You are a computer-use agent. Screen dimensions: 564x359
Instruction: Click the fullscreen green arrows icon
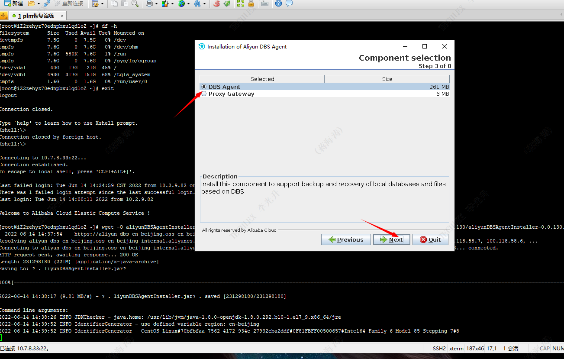pos(241,3)
